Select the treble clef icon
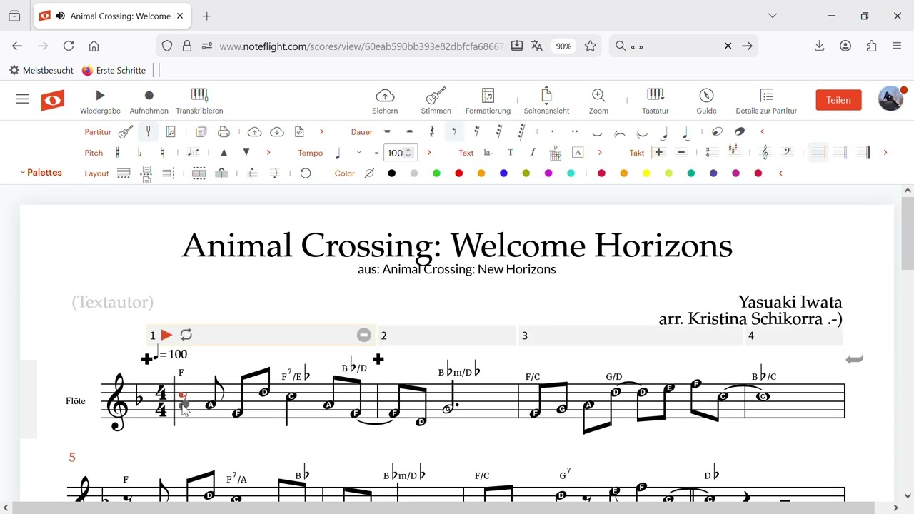 coord(765,152)
